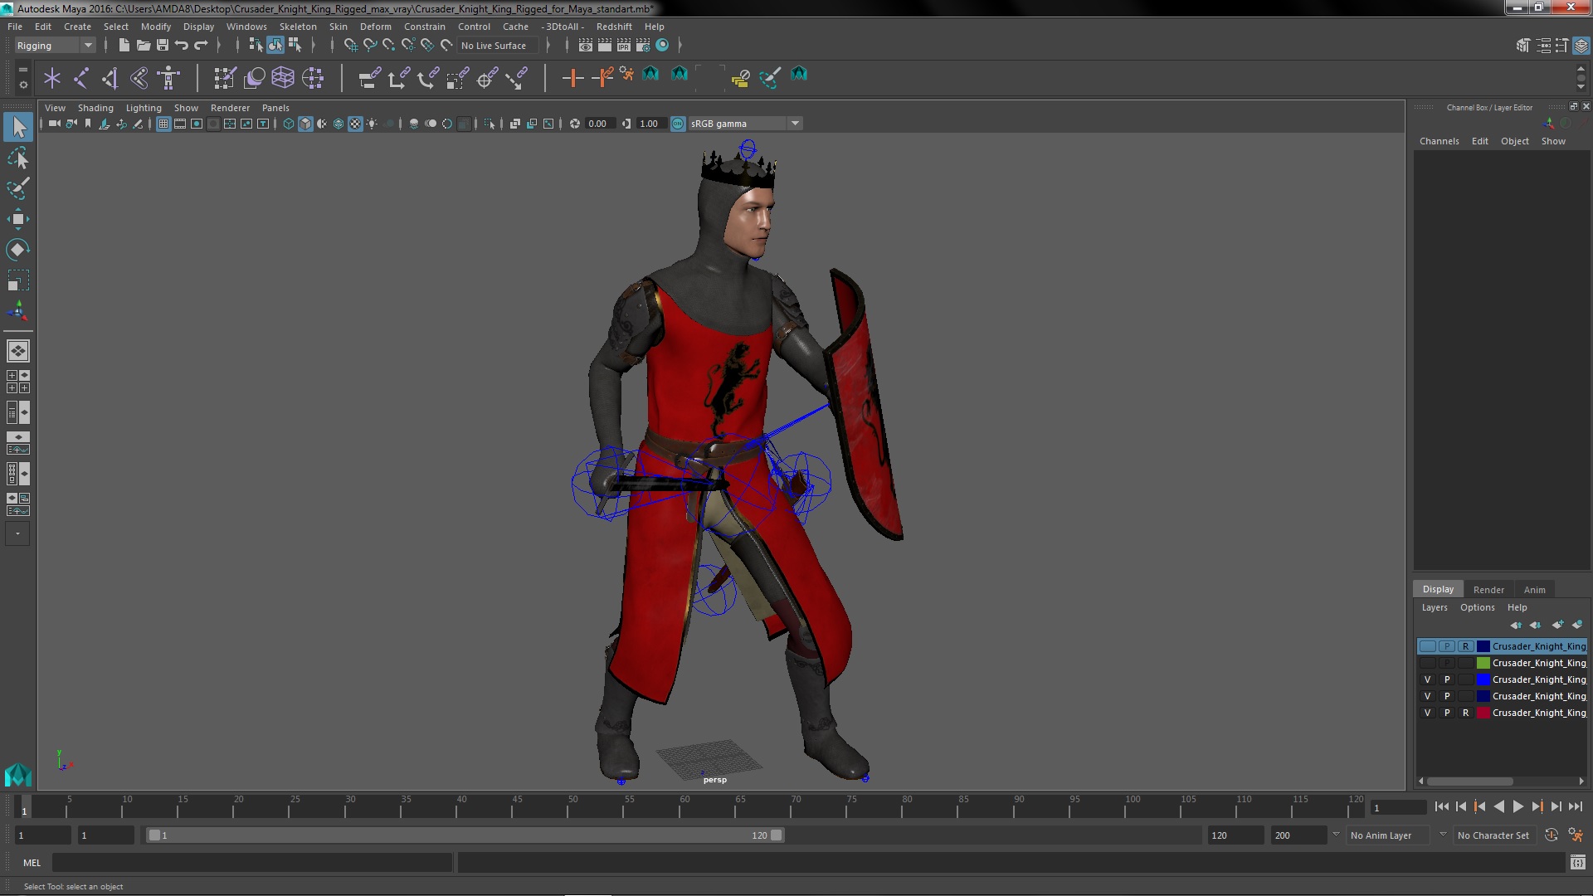The height and width of the screenshot is (896, 1593).
Task: Switch to the Anim tab in Channel Box
Action: coord(1535,588)
